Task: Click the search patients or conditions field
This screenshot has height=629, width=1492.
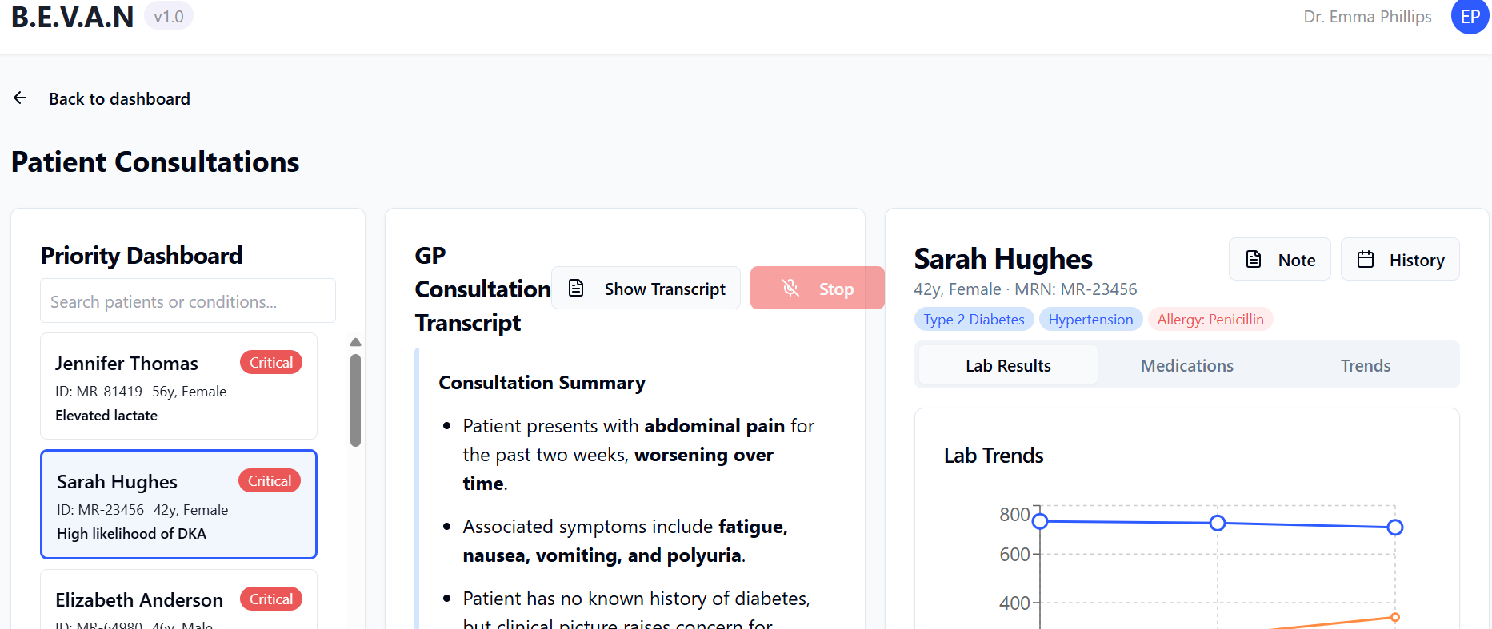Action: (x=188, y=301)
